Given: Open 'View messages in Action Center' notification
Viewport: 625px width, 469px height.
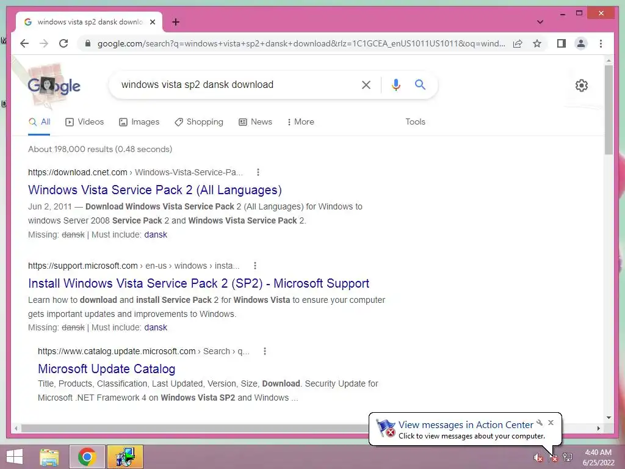Looking at the screenshot, I should coord(466,425).
